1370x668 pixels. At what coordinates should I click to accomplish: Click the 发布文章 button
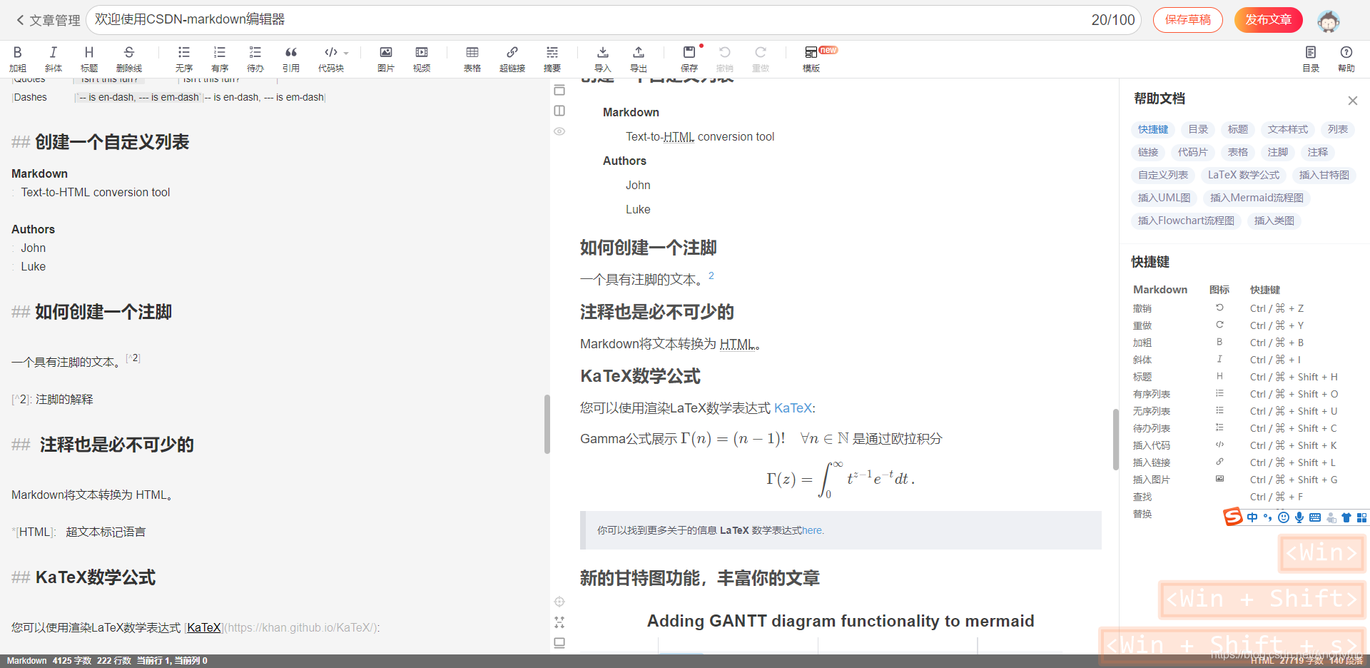pos(1269,20)
